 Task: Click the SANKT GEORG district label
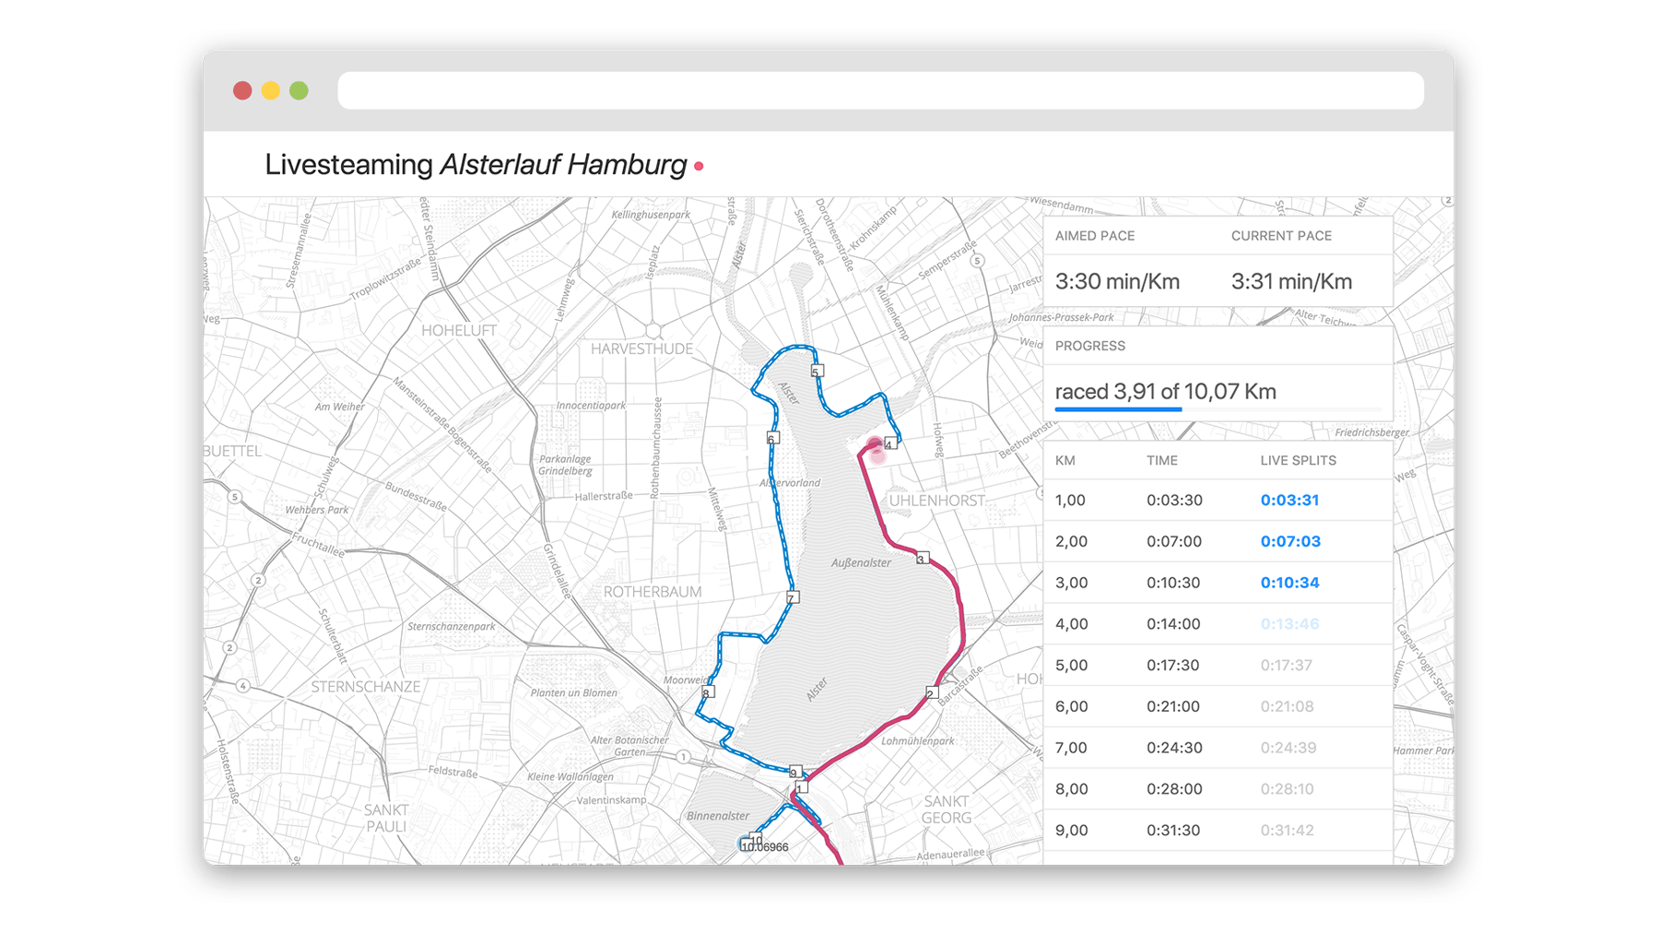(x=947, y=809)
